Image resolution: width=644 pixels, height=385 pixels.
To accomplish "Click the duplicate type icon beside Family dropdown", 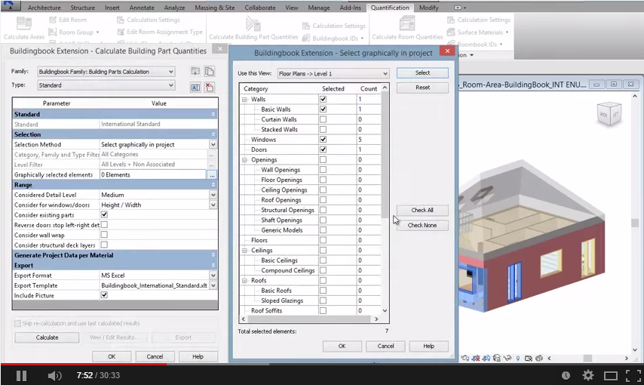I will [210, 72].
